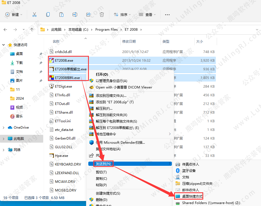Image resolution: width=261 pixels, height=206 pixels.
Task: Click the Delete trash icon in toolbar
Action: tap(102, 15)
